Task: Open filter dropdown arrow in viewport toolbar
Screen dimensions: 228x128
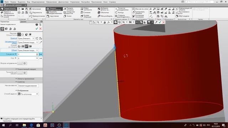Action: (152, 22)
